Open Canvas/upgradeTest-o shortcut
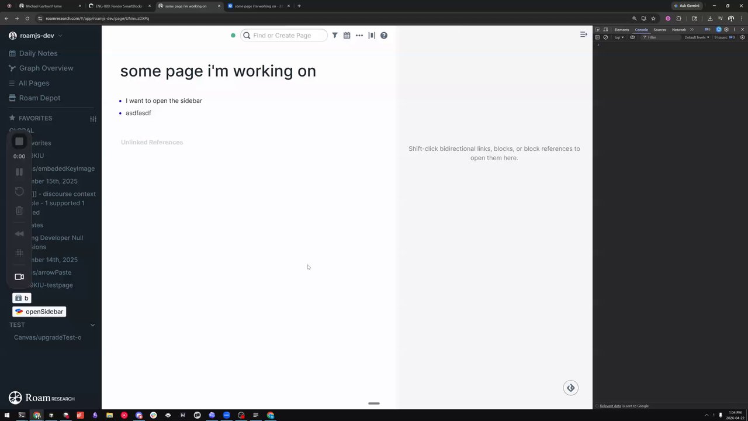 tap(47, 337)
